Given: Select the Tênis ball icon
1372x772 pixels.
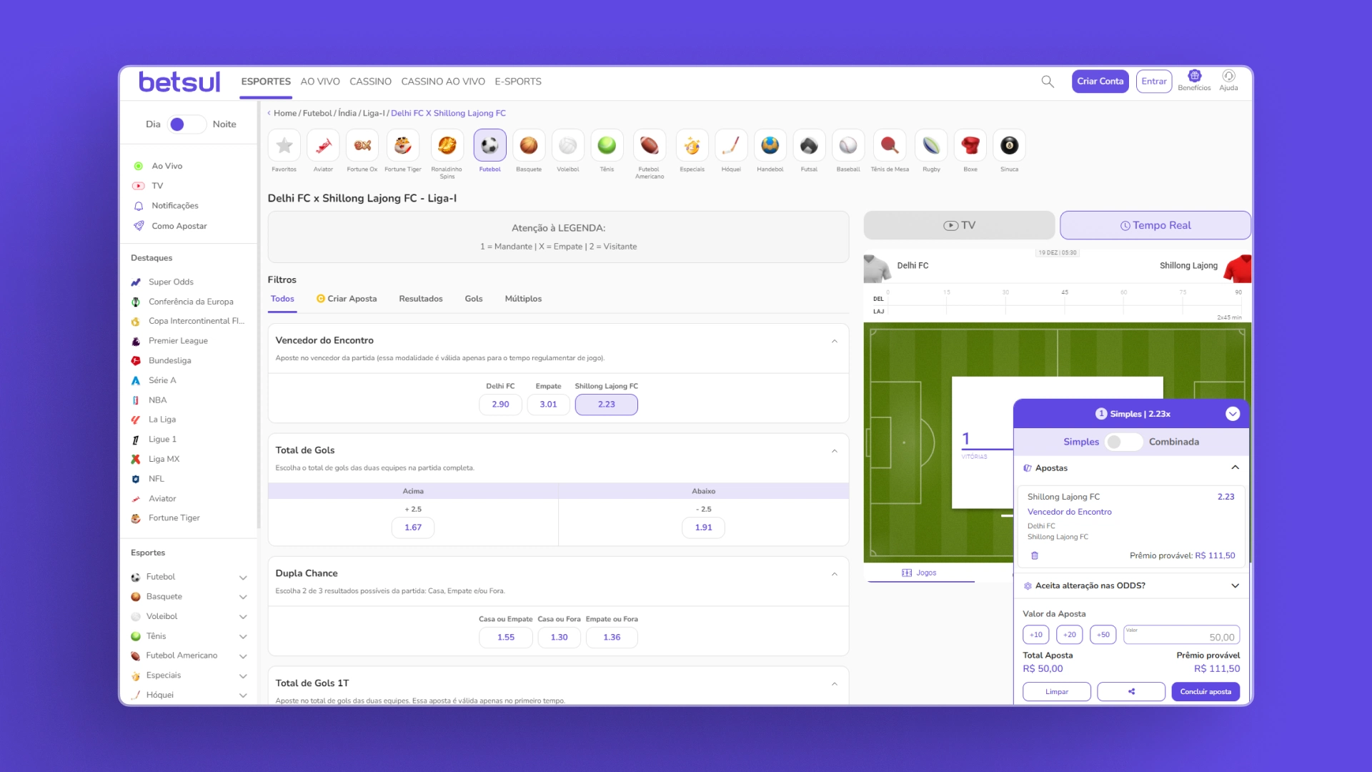Looking at the screenshot, I should coord(607,146).
